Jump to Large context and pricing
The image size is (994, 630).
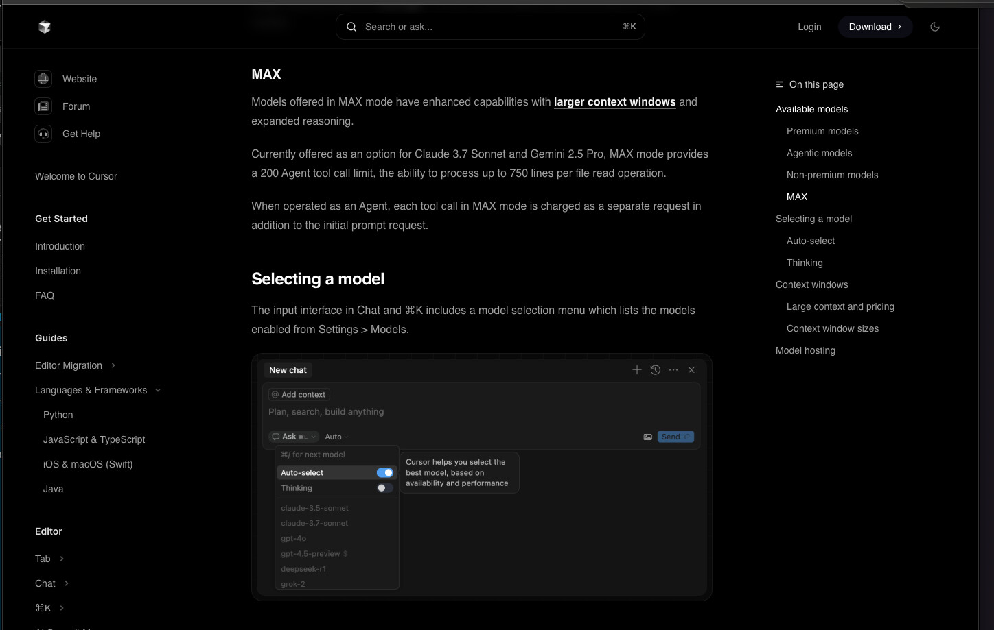click(x=840, y=306)
